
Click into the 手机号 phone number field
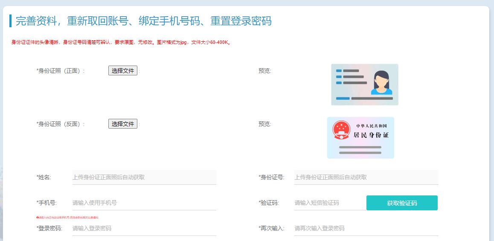144,203
